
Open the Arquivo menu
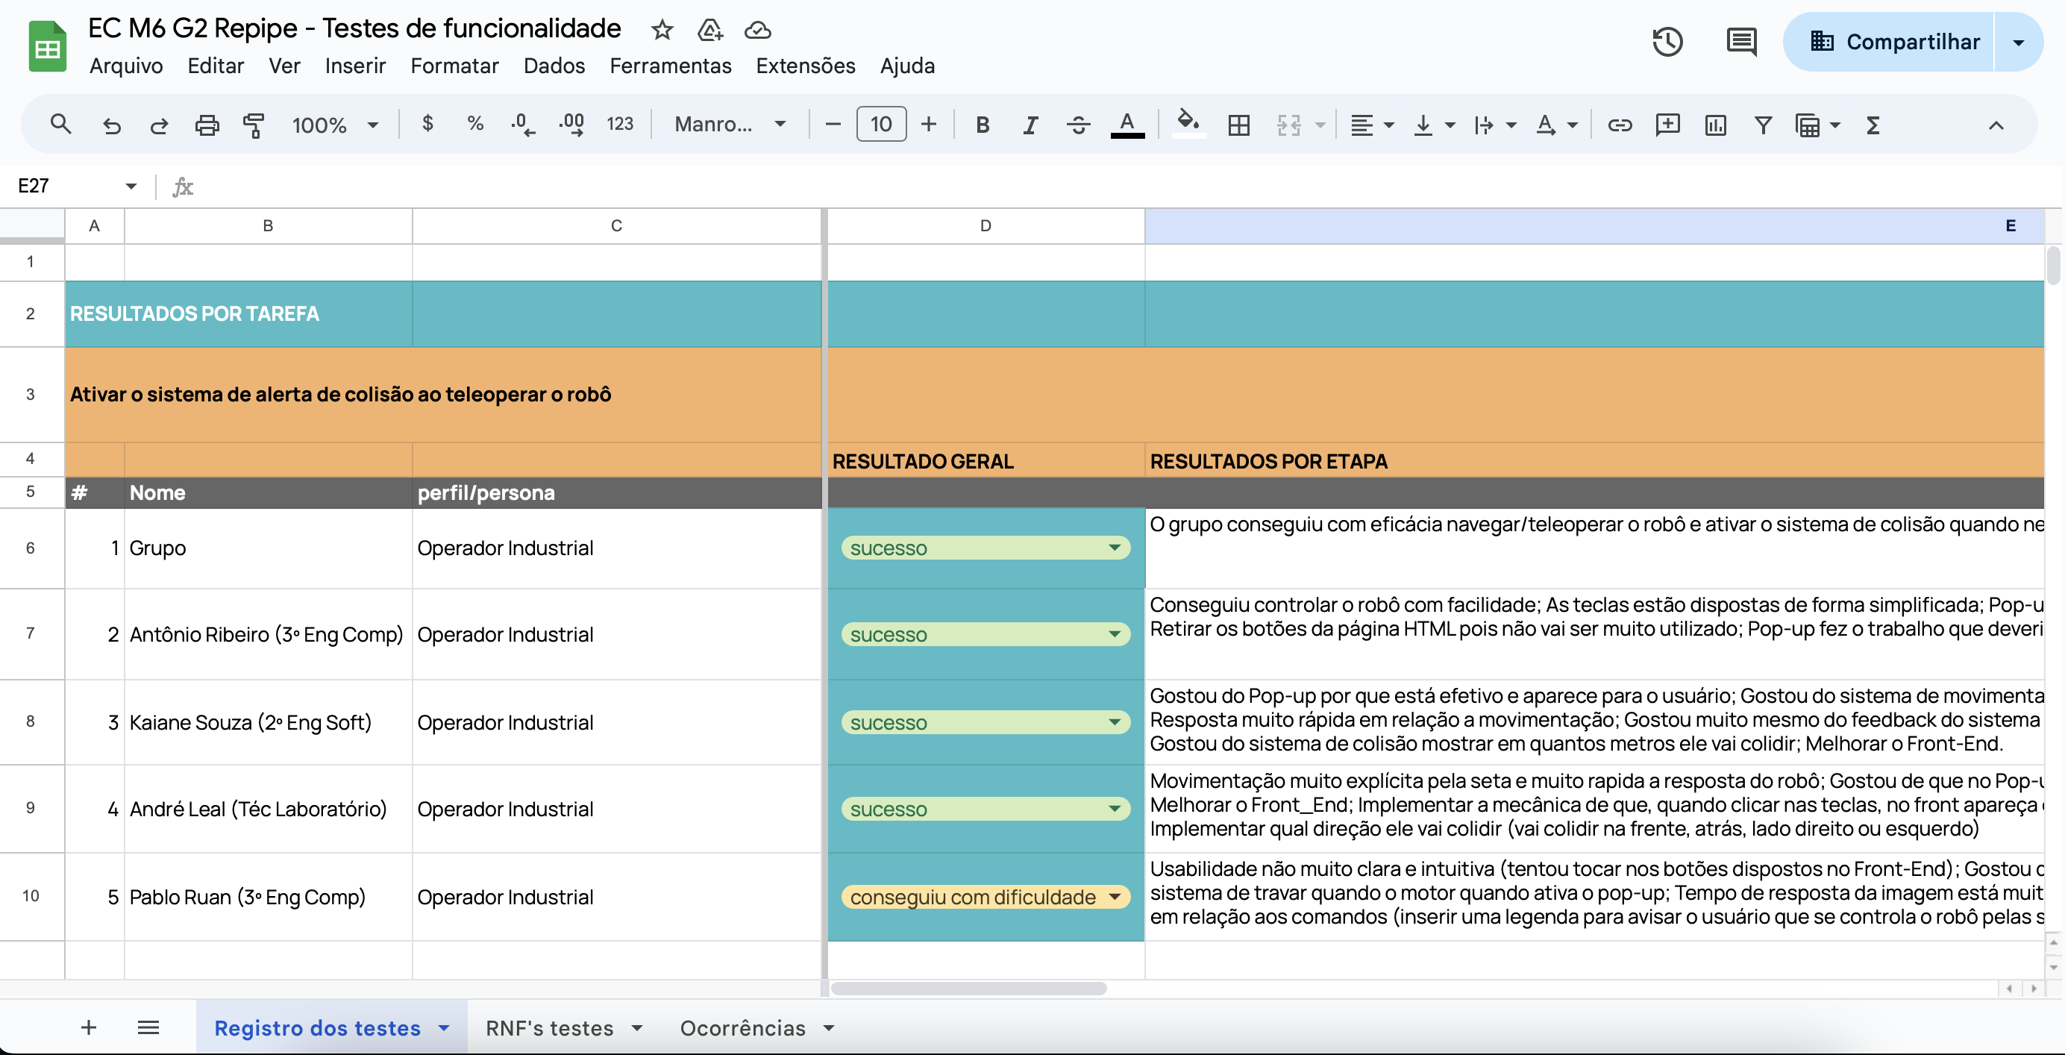pyautogui.click(x=126, y=66)
